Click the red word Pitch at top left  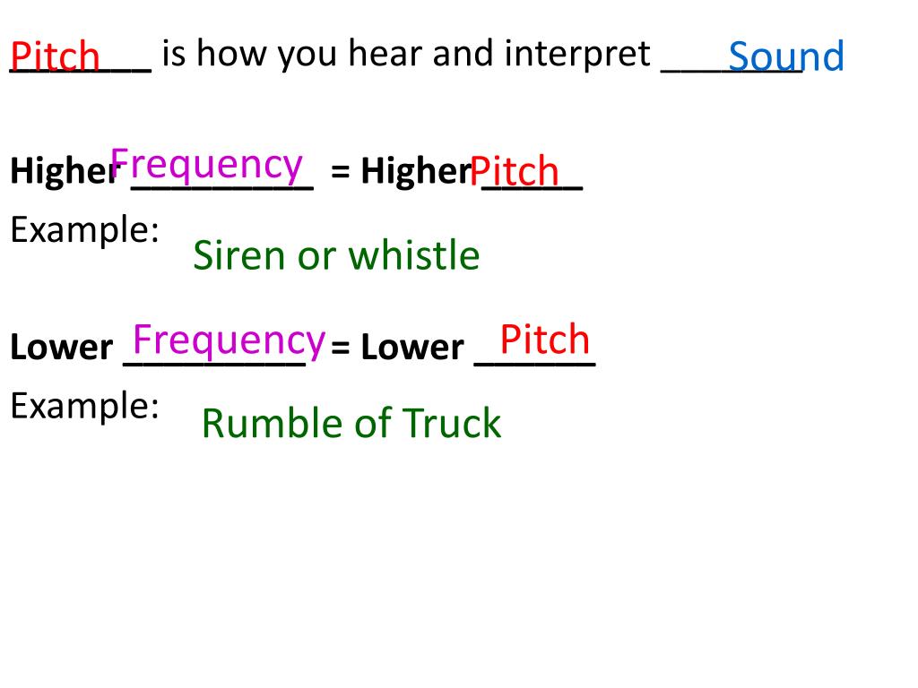tap(55, 56)
